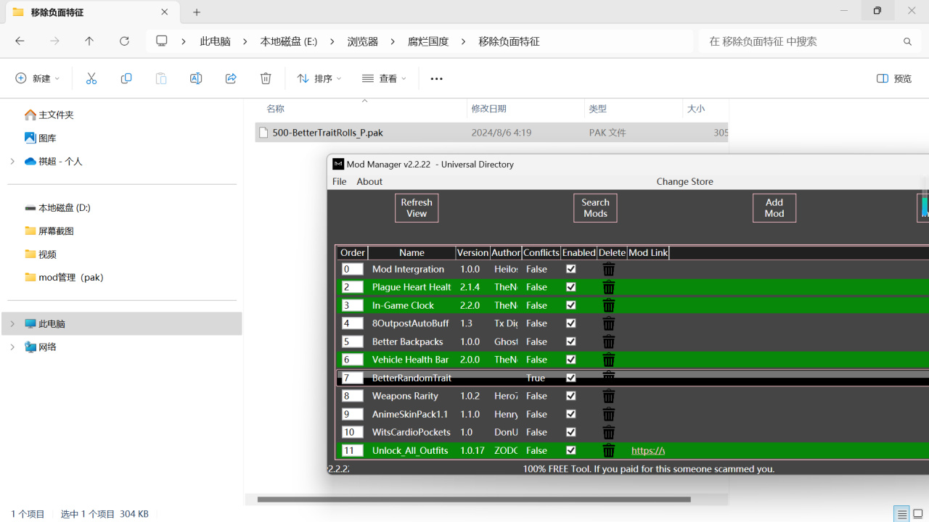The height and width of the screenshot is (522, 929).
Task: Click Delete trash icon in Explorer toolbar
Action: 266,78
